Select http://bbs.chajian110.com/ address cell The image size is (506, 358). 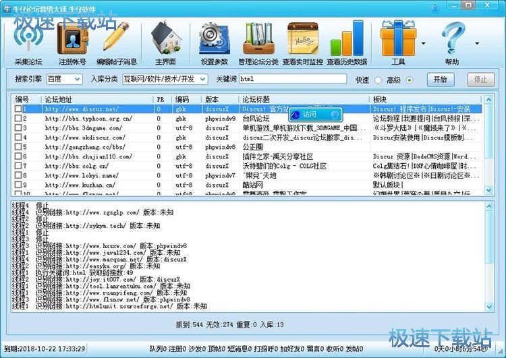[x=88, y=156]
